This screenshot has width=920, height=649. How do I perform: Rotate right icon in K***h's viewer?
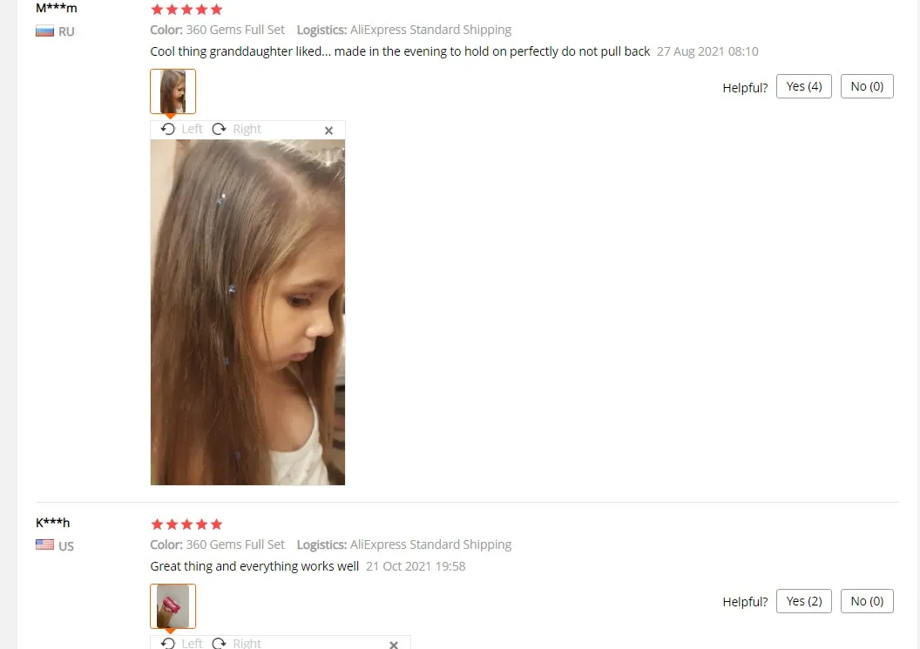click(x=219, y=643)
